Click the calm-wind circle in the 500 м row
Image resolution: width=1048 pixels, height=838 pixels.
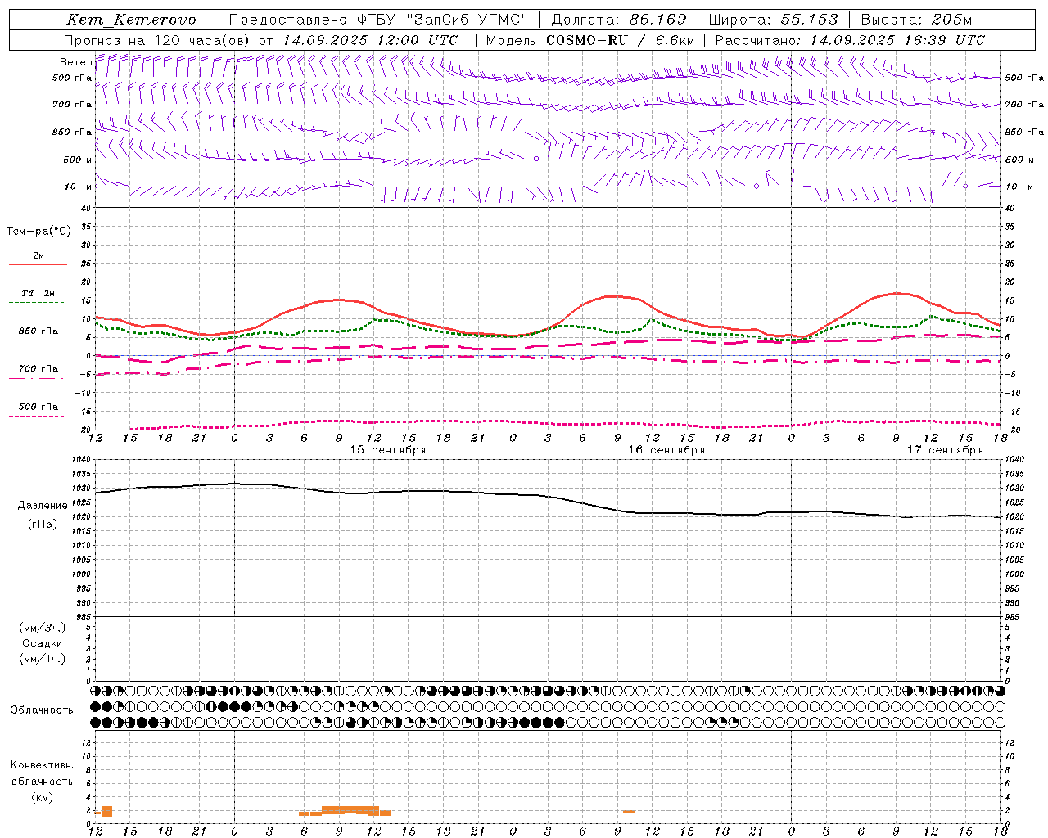pos(536,159)
